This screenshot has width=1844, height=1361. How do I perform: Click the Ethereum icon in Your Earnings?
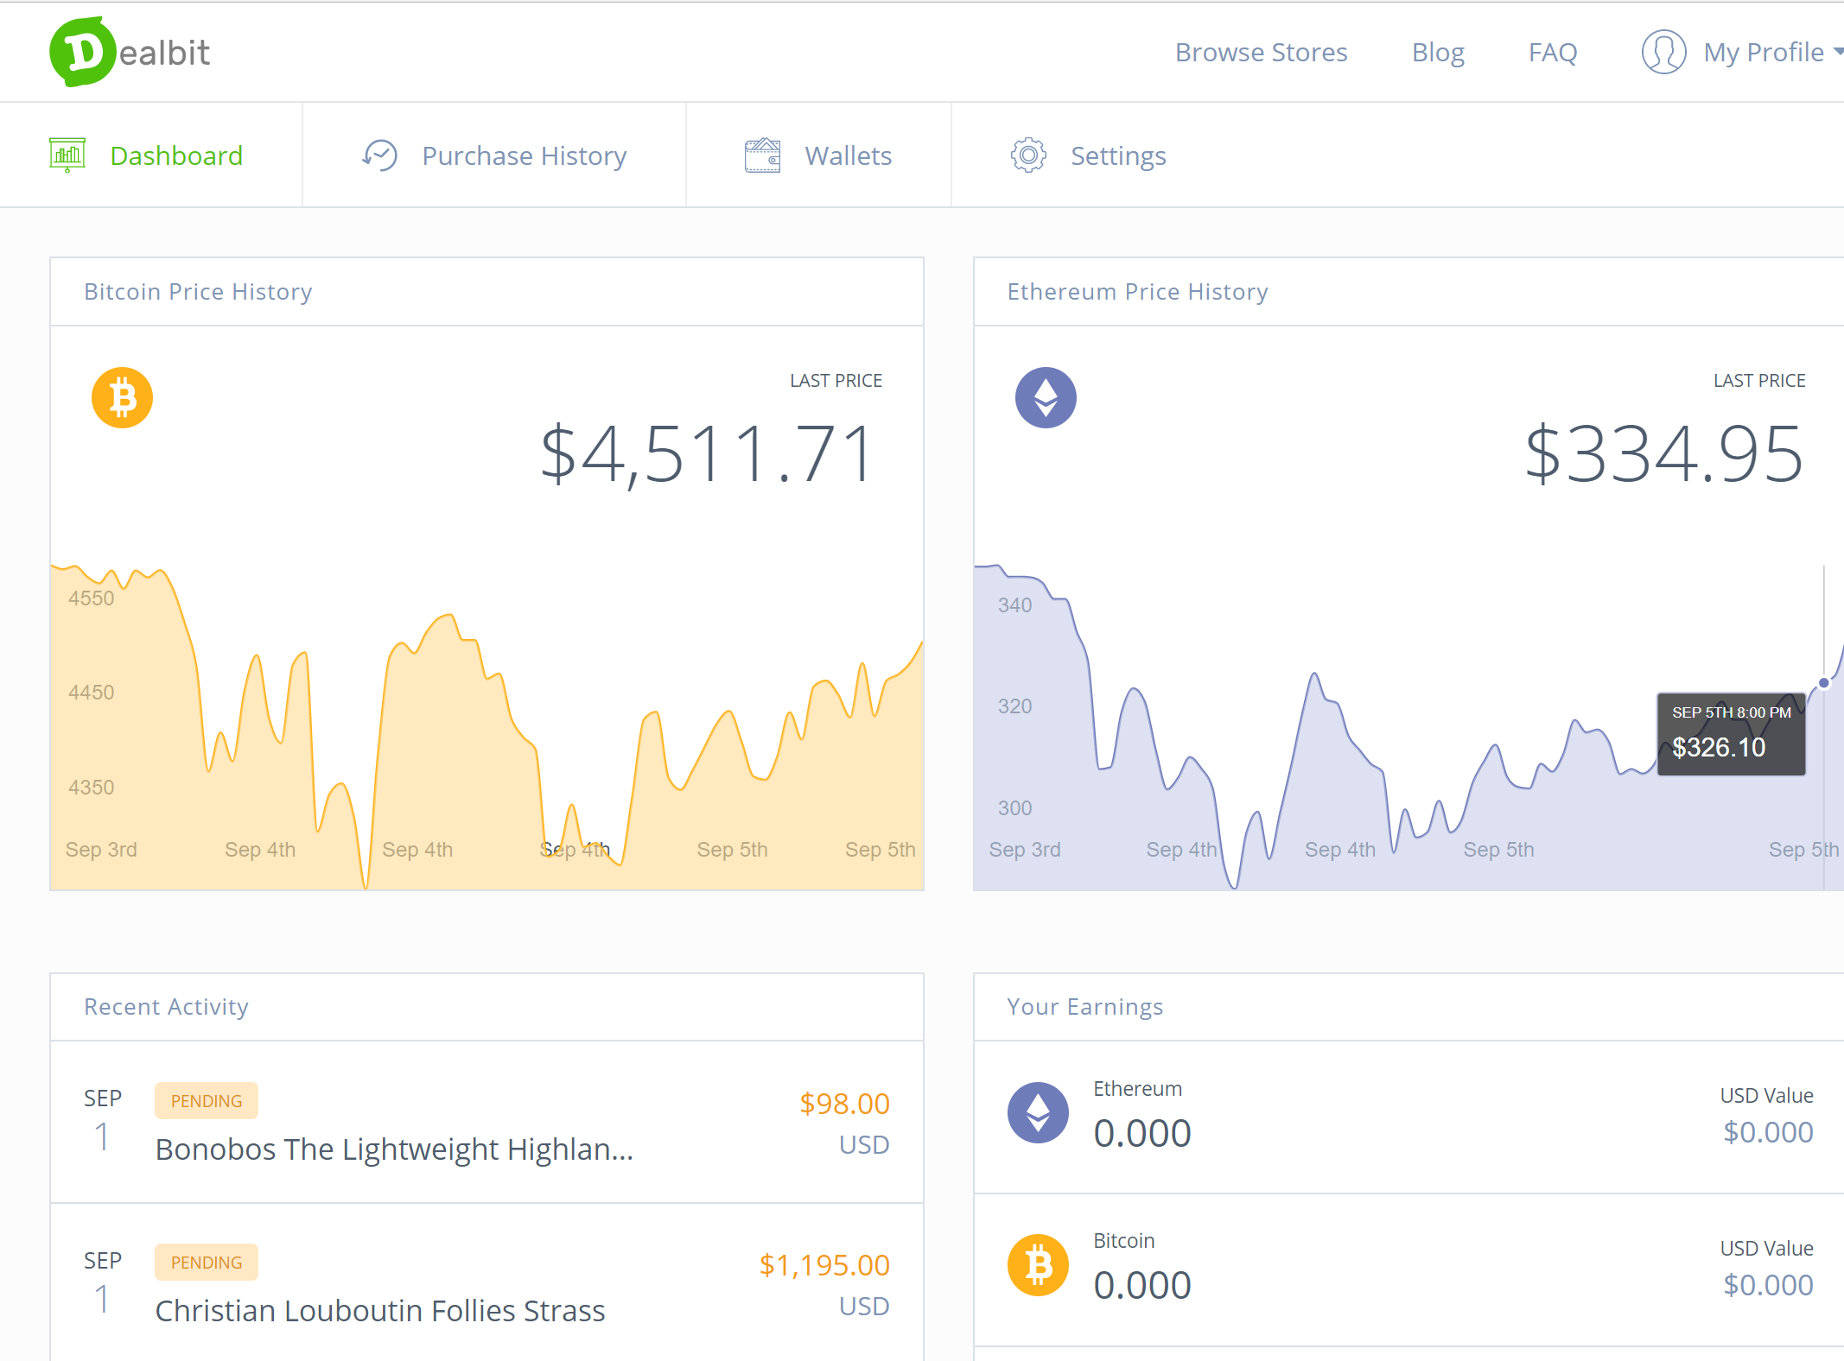coord(1038,1112)
